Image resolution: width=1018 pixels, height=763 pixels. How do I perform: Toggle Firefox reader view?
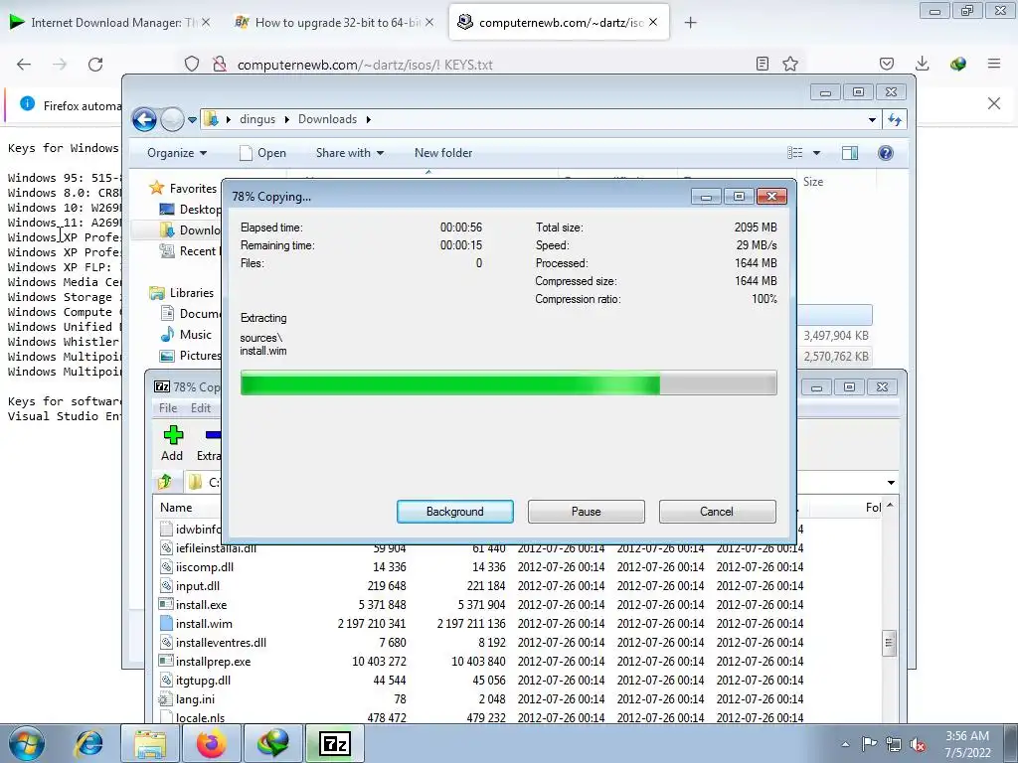click(763, 64)
